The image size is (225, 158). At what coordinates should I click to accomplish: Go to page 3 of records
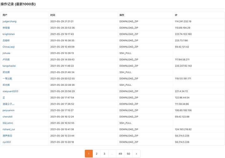coord(104,154)
